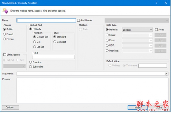This screenshot has width=172, height=113.
Task: Select Public access radio button
Action: pyautogui.click(x=4, y=29)
